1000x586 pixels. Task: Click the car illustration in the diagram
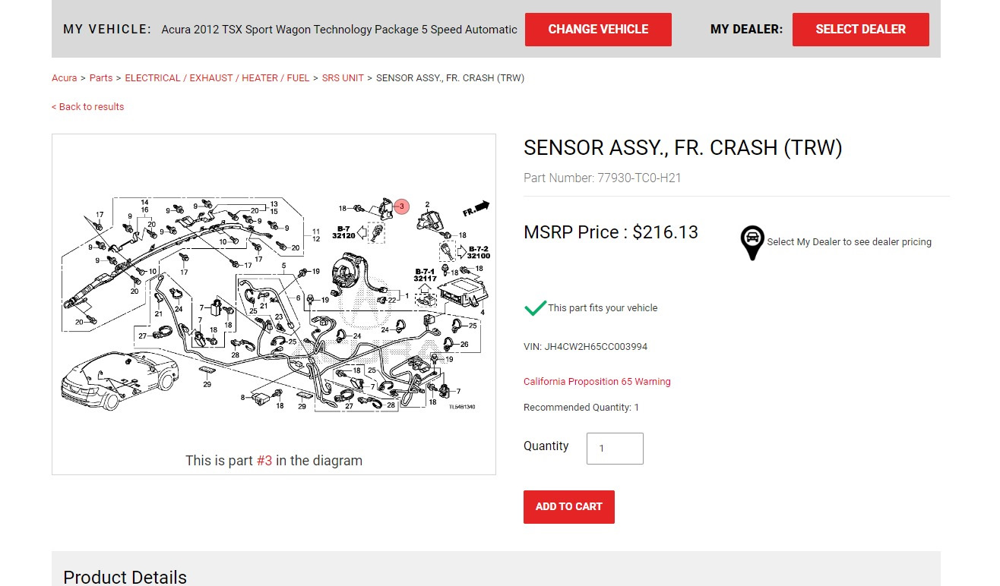click(119, 379)
